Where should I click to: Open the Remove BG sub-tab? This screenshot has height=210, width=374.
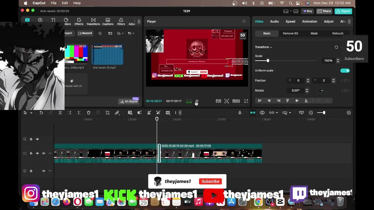[x=290, y=33]
